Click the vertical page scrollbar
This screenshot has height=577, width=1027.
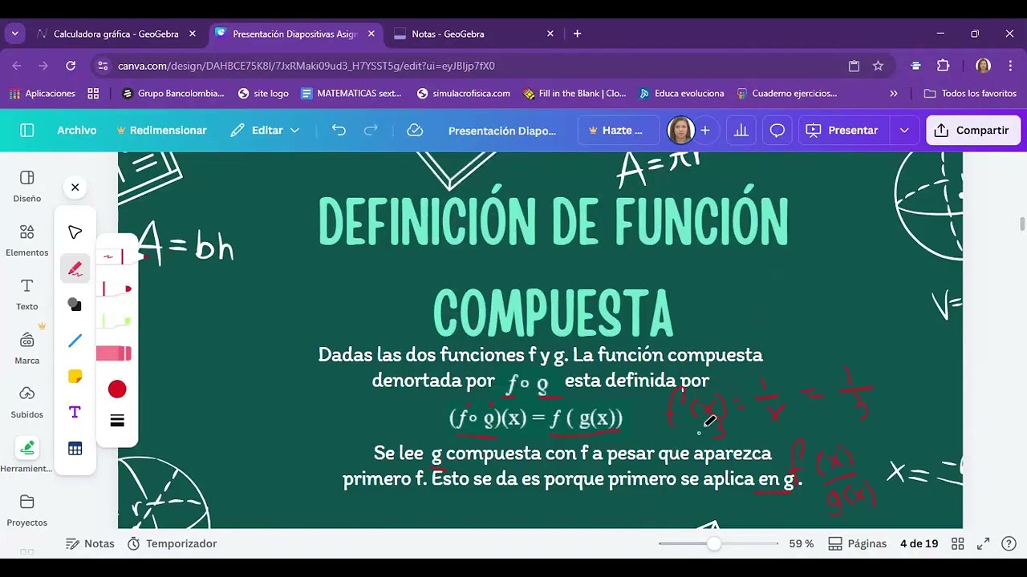point(1021,223)
